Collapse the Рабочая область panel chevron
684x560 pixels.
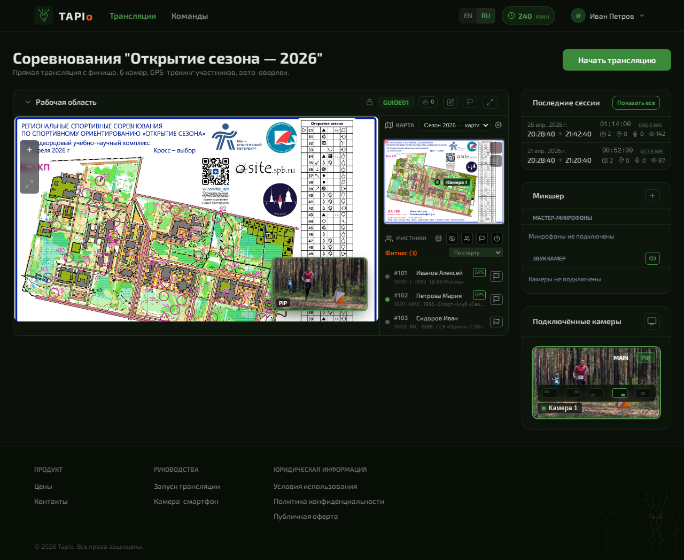click(28, 102)
